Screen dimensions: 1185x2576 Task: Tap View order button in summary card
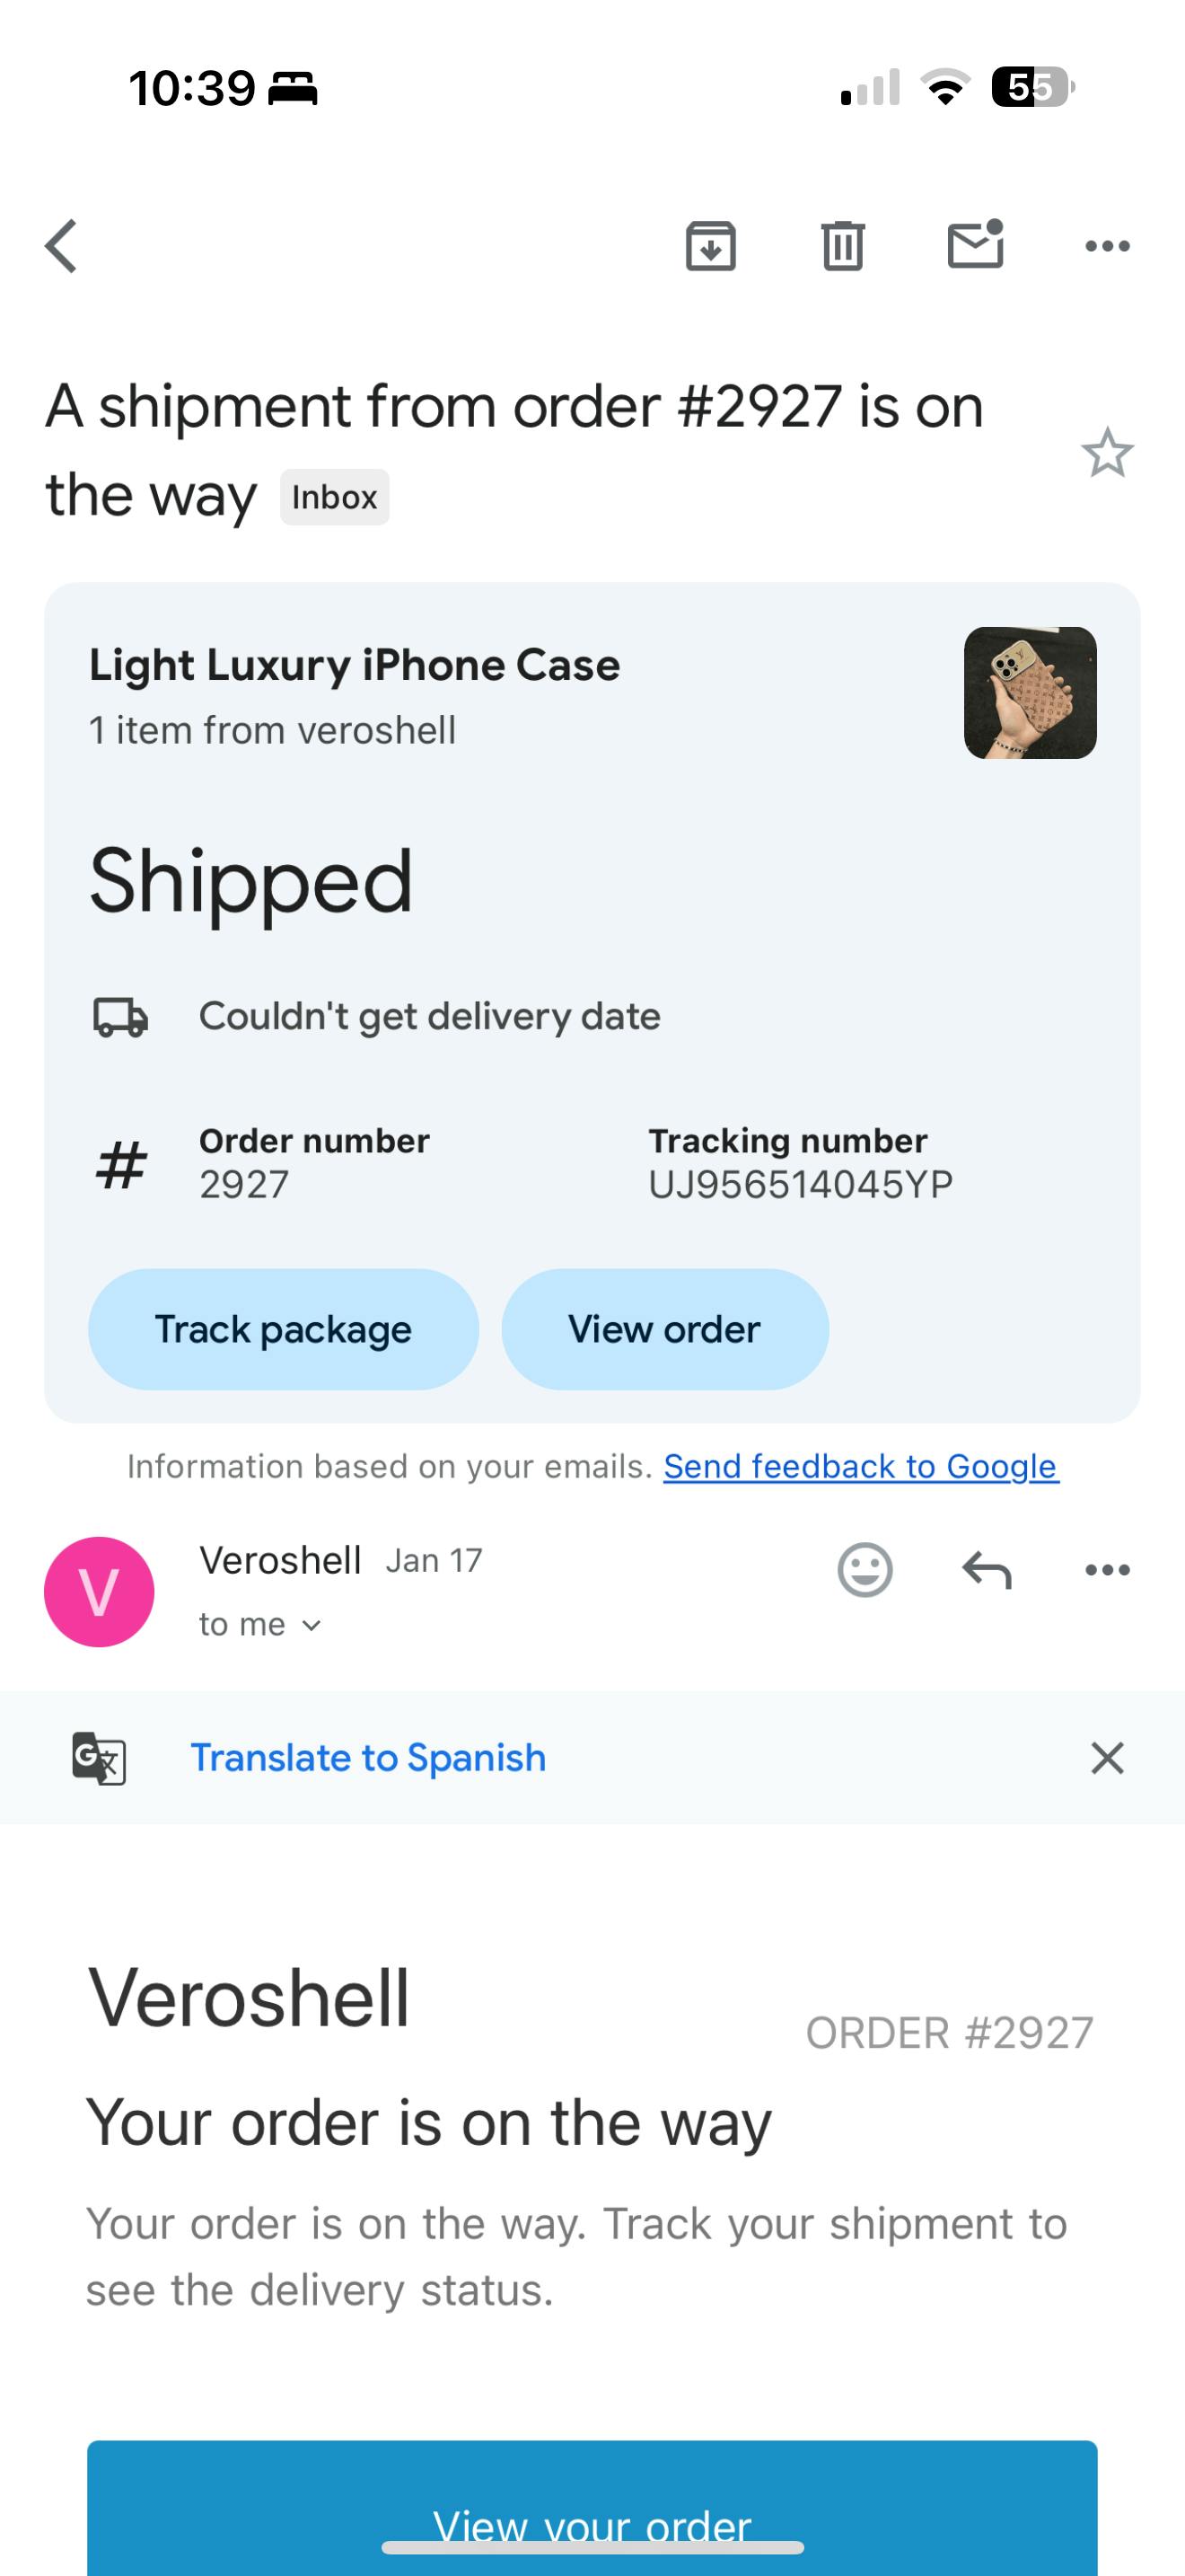tap(664, 1329)
